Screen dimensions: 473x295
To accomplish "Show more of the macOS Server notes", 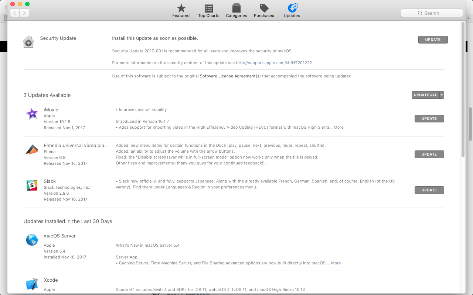I will coord(336,263).
